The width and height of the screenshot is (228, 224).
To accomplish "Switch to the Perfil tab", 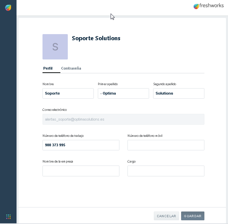I will pos(48,68).
